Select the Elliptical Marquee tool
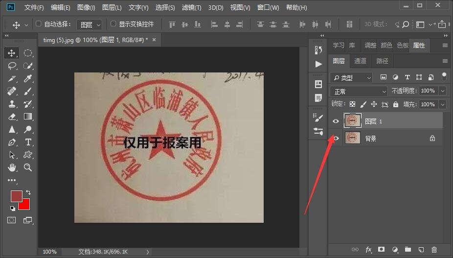Screen dimensions: 453x258 28,53
